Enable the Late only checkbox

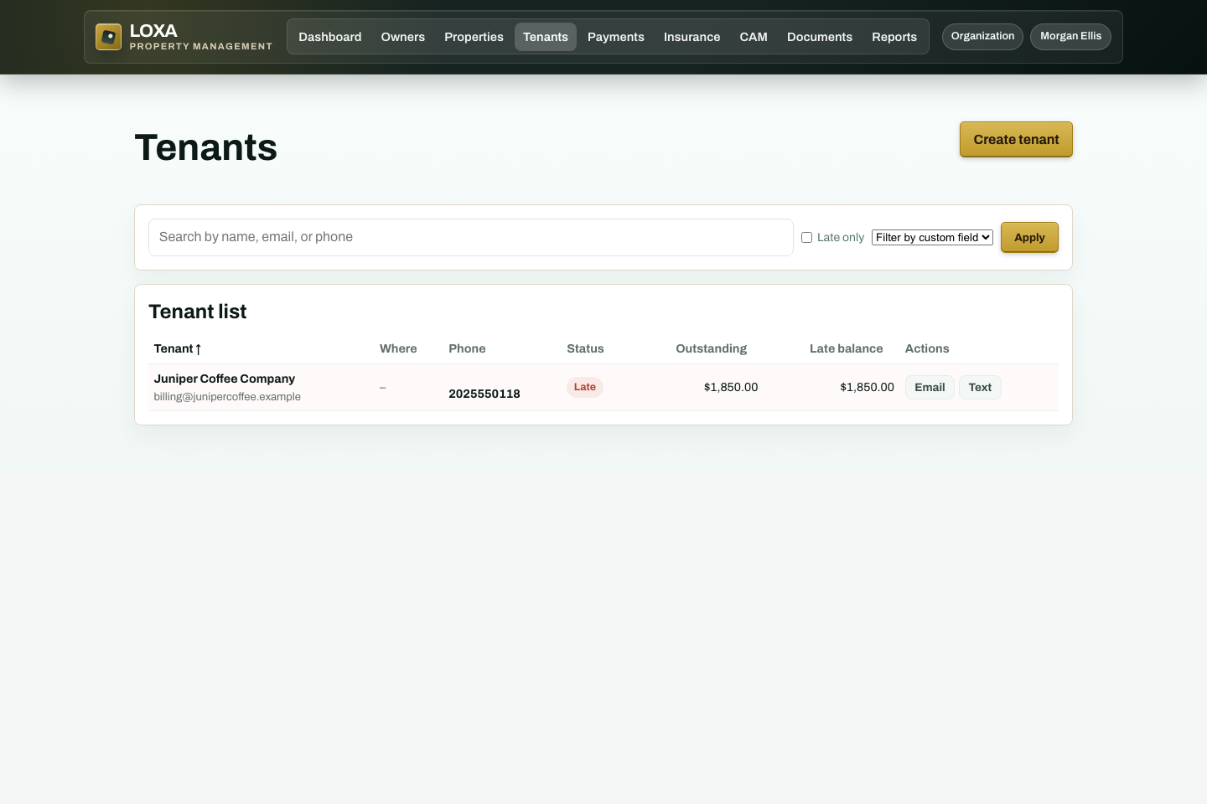click(806, 238)
